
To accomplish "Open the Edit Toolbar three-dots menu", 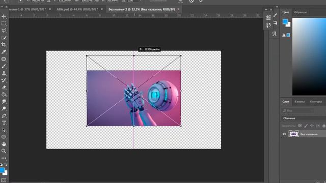I will [4, 158].
